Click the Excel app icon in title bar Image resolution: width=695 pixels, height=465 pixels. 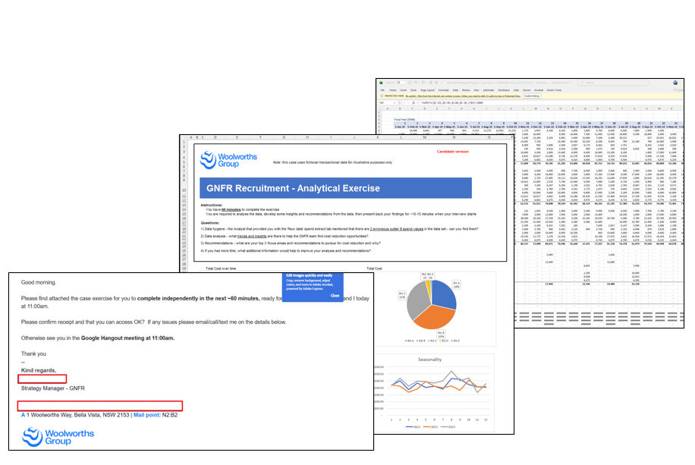381,83
